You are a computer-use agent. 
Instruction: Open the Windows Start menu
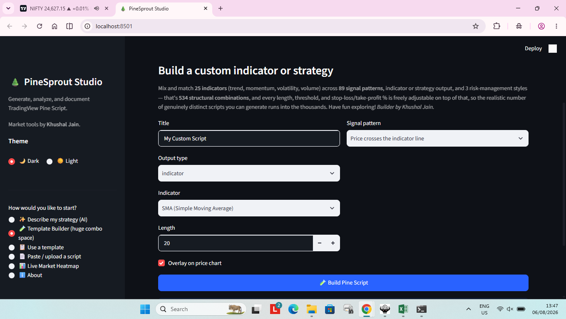pos(145,309)
